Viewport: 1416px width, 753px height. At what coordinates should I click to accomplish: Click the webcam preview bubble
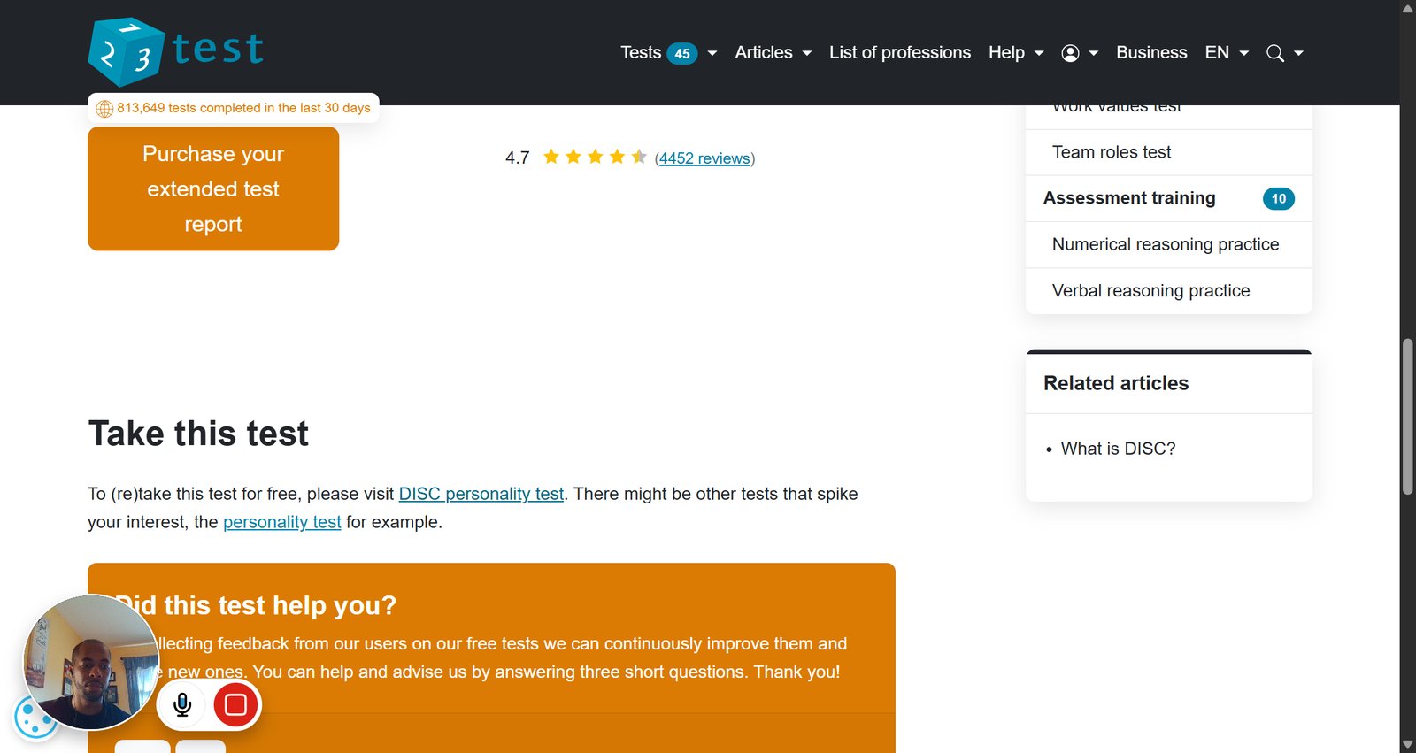(x=90, y=662)
